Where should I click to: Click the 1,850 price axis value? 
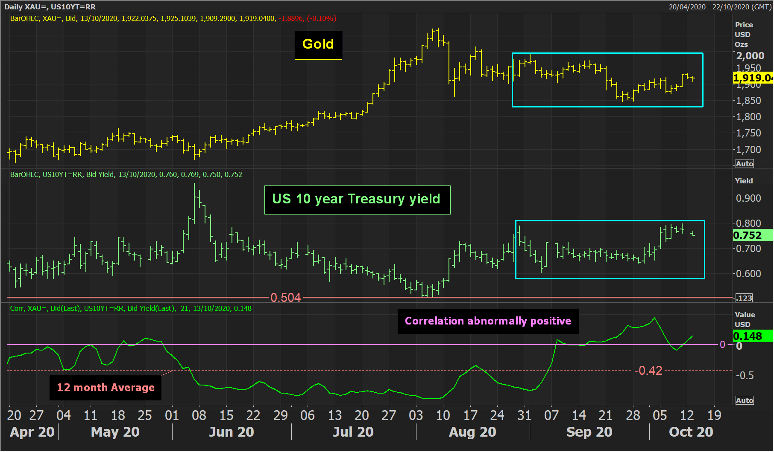coord(748,101)
